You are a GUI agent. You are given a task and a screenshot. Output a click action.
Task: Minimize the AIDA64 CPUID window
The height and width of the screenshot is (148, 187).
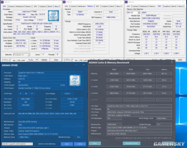76,65
